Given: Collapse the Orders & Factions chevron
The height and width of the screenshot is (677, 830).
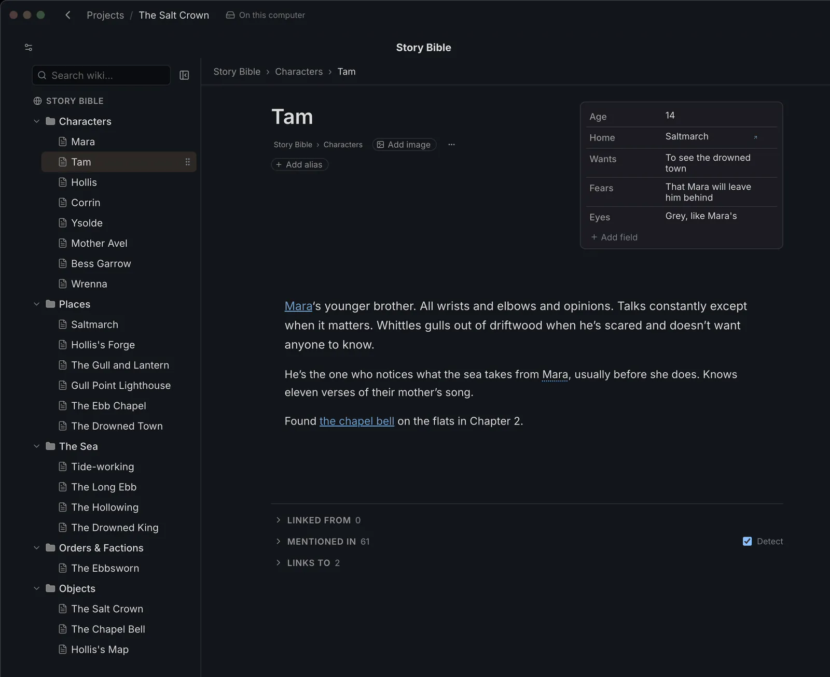Looking at the screenshot, I should (x=36, y=548).
